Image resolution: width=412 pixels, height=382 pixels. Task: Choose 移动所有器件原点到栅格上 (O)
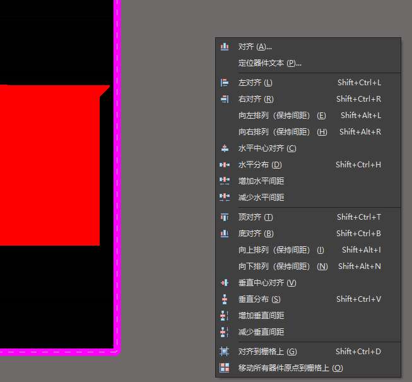[x=308, y=368]
